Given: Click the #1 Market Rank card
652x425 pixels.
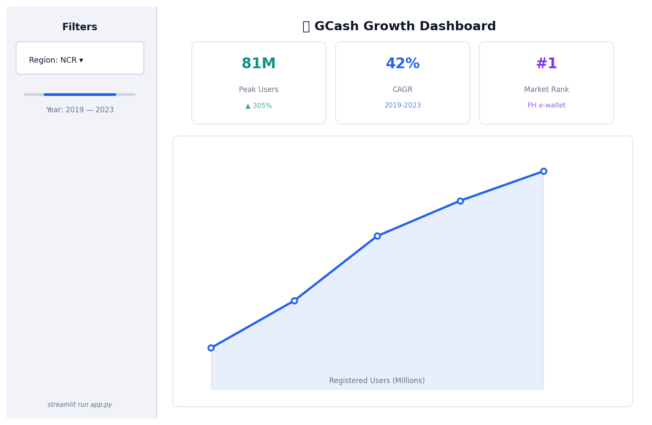Looking at the screenshot, I should tap(546, 82).
